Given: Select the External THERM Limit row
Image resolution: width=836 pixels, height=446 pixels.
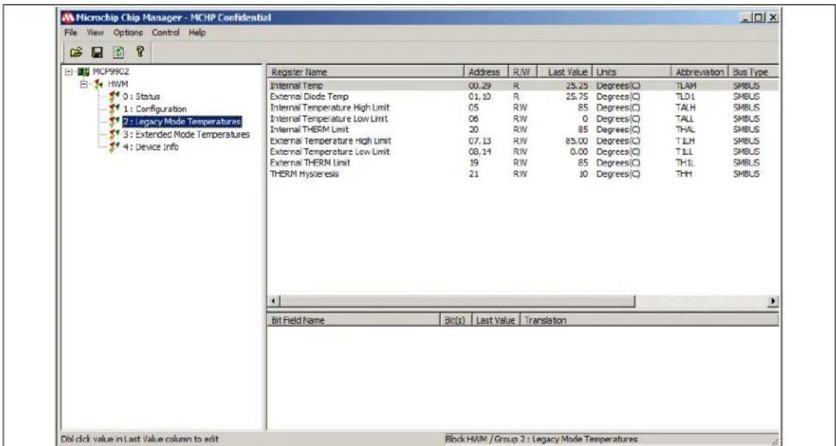Looking at the screenshot, I should click(x=523, y=162).
